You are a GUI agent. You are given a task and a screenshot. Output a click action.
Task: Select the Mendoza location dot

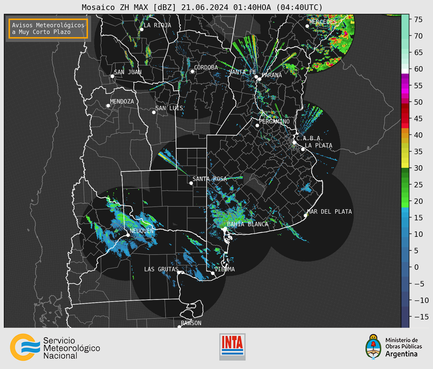[x=108, y=106]
